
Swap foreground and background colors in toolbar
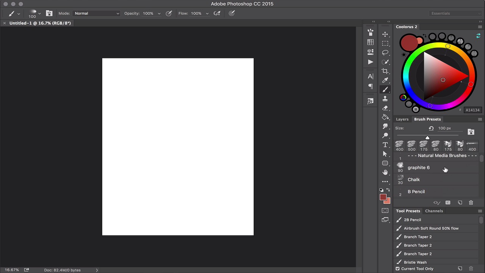388,190
